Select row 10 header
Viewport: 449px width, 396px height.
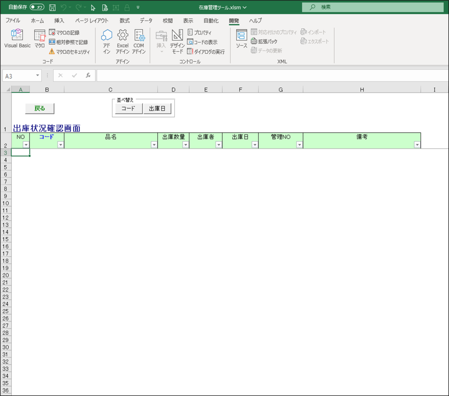tap(6, 203)
